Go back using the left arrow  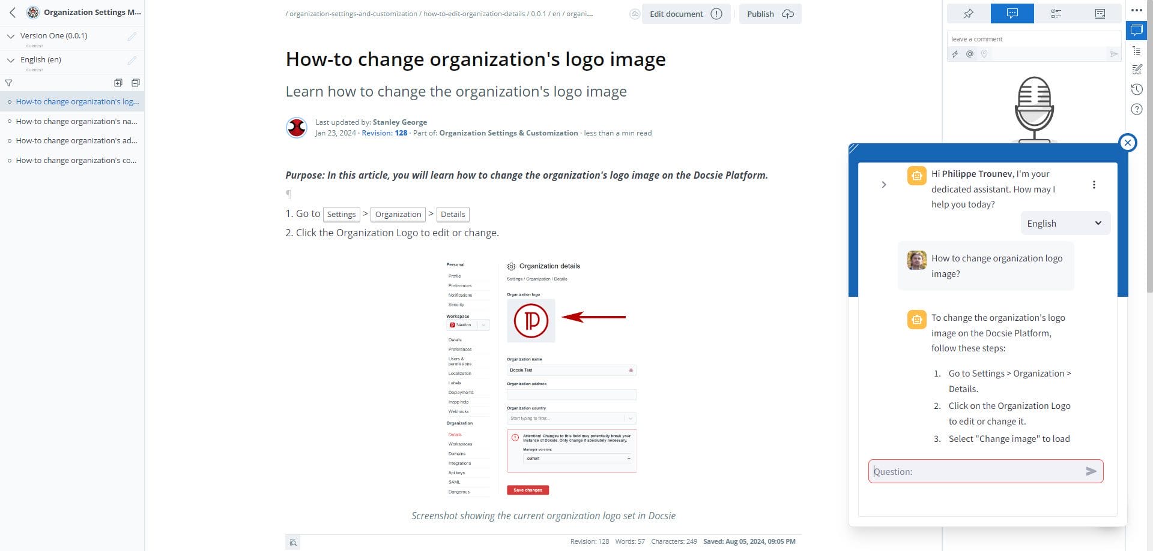pyautogui.click(x=13, y=12)
